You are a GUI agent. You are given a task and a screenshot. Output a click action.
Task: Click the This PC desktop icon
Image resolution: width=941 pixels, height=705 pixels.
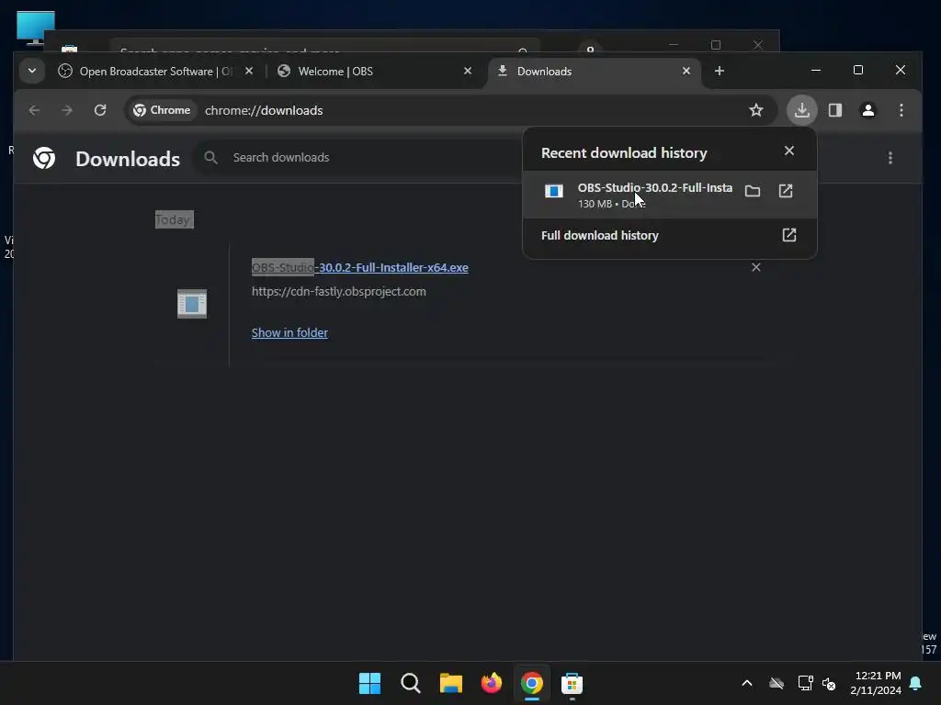tap(36, 28)
